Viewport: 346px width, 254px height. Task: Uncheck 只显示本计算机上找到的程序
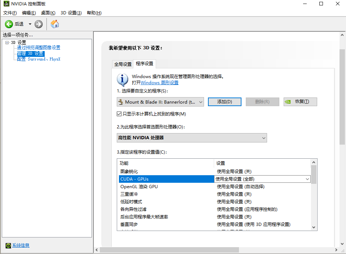pos(119,114)
